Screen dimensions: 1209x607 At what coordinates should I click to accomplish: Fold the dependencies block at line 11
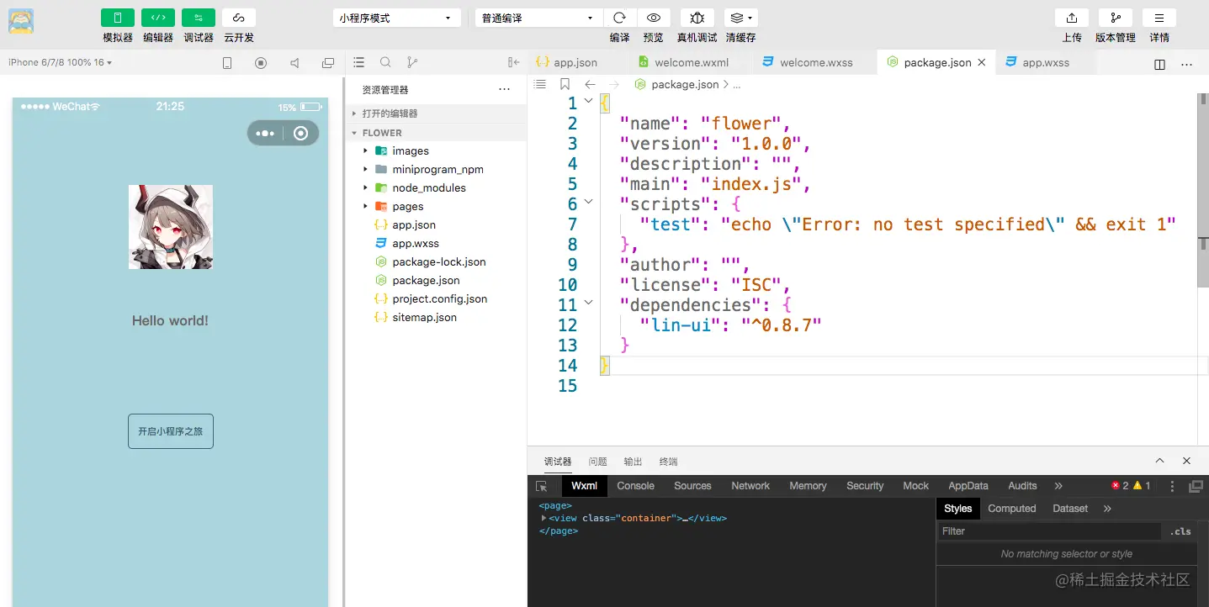[588, 303]
